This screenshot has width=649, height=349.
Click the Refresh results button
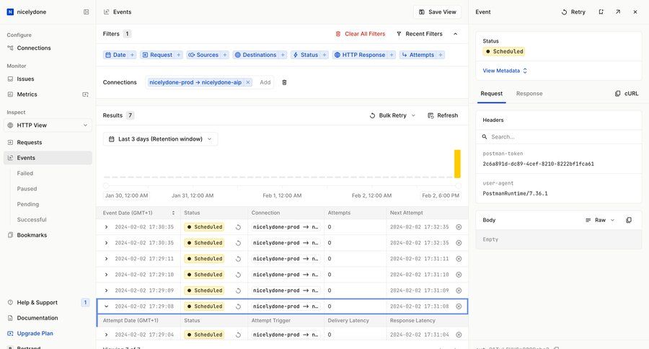[443, 115]
